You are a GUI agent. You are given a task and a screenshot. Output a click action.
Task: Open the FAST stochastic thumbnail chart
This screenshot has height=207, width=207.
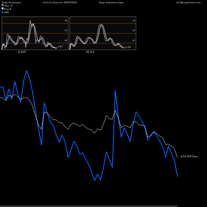pos(35,33)
